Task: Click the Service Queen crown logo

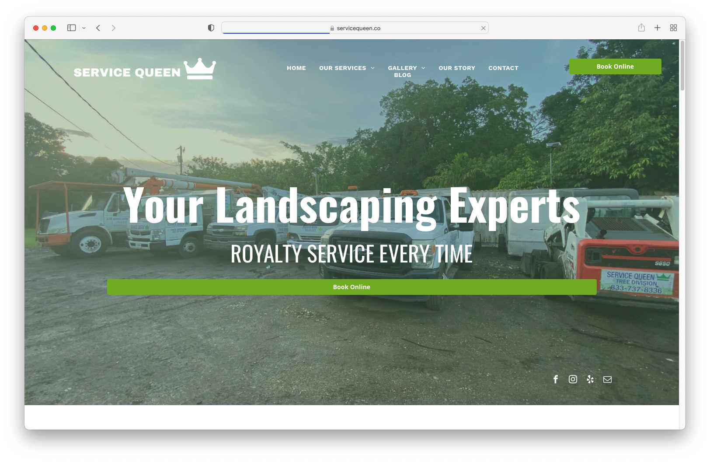Action: point(200,69)
